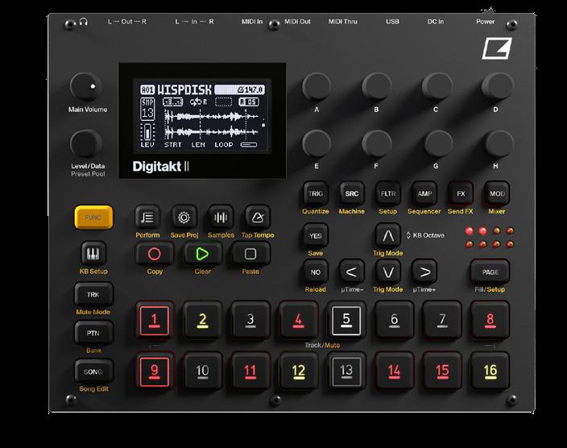Click data entry knob D

(496, 87)
